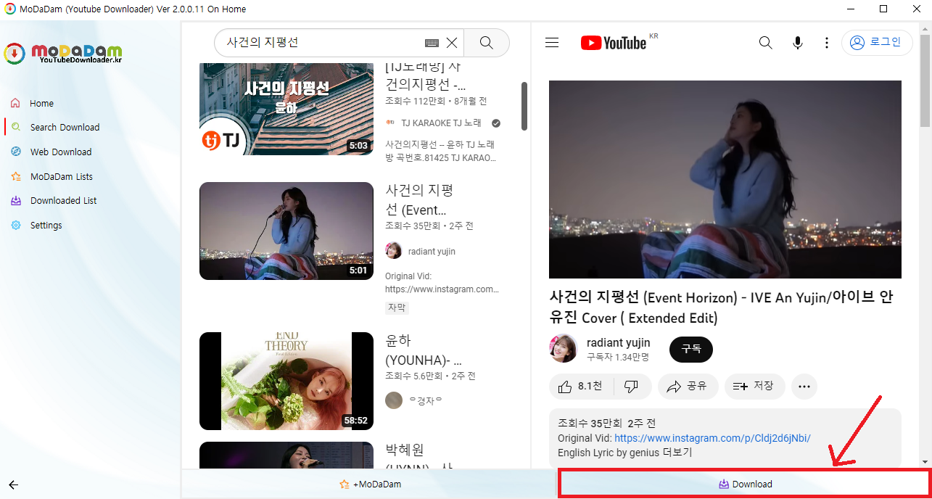The height and width of the screenshot is (499, 932).
Task: Click the Settings gear icon
Action: (16, 225)
